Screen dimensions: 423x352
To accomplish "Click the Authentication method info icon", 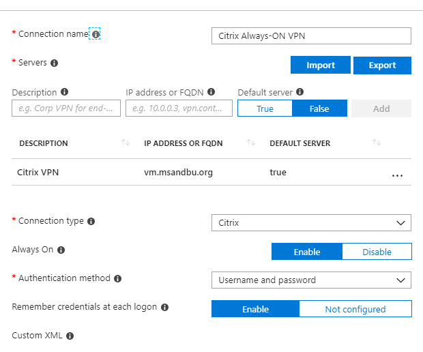I will coord(117,278).
